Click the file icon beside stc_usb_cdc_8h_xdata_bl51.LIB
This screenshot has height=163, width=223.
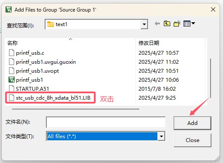point(12,98)
